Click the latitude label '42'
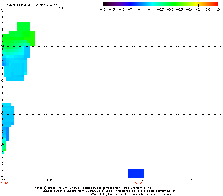 (x=2, y=146)
